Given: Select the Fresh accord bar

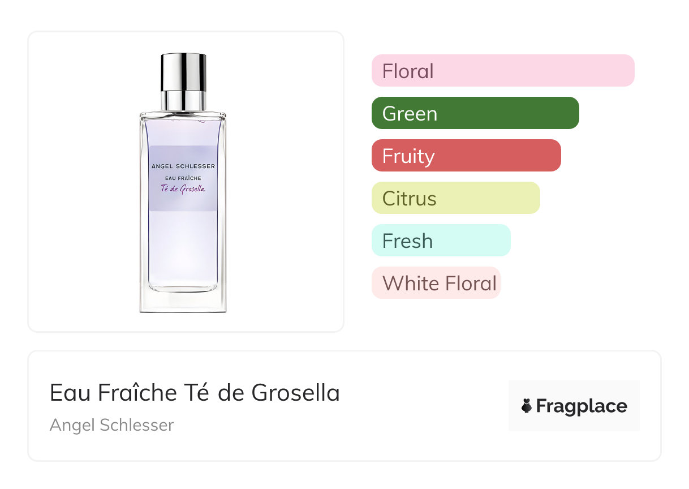Looking at the screenshot, I should click(441, 241).
